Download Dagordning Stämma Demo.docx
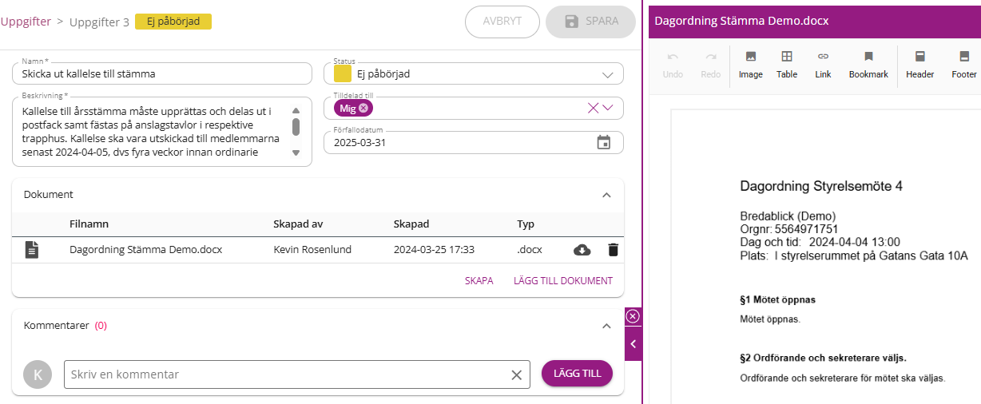Screen dimensions: 981x404 pyautogui.click(x=582, y=250)
